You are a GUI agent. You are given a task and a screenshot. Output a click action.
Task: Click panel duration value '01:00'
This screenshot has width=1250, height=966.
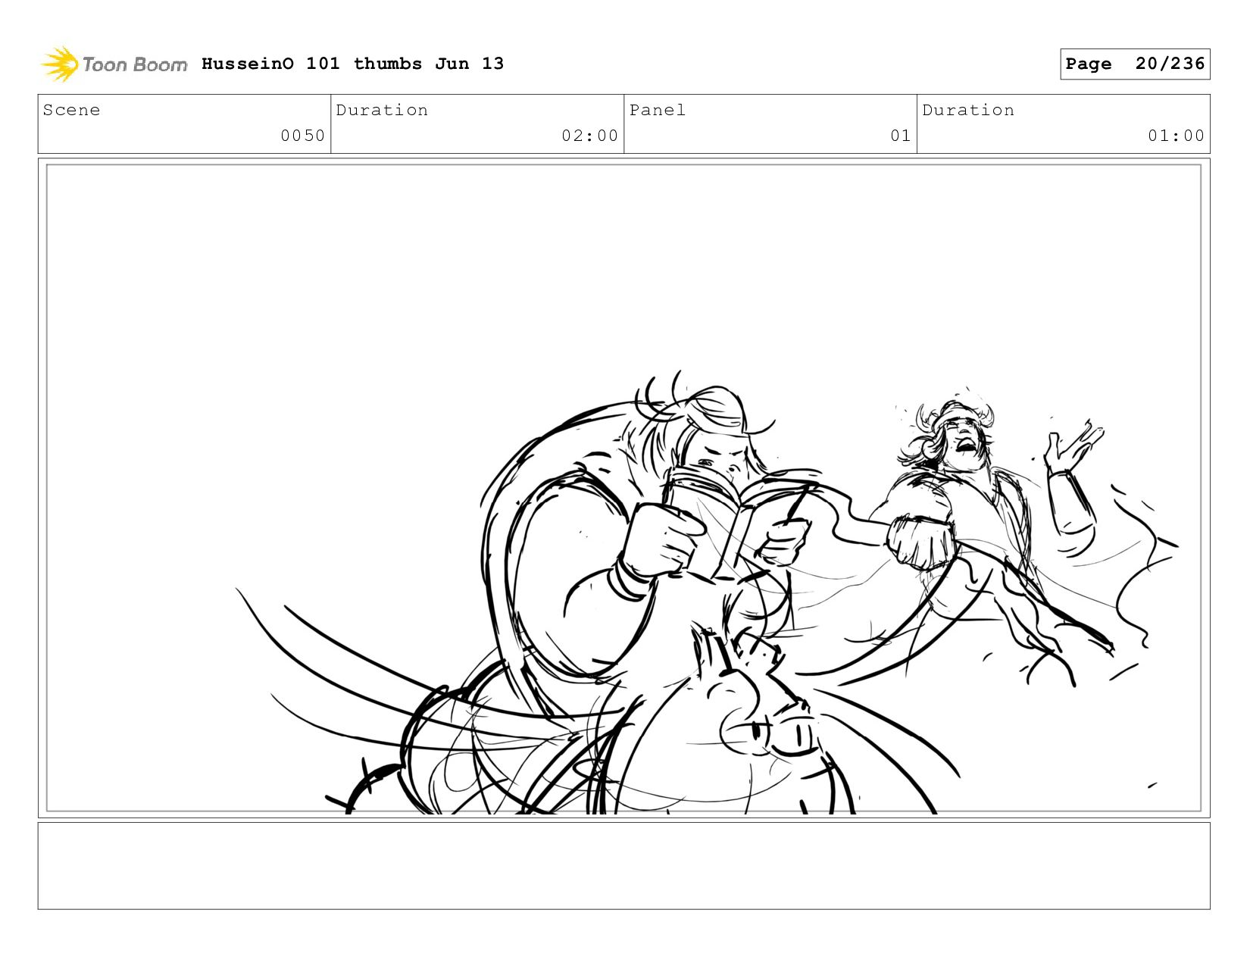[x=1176, y=136]
